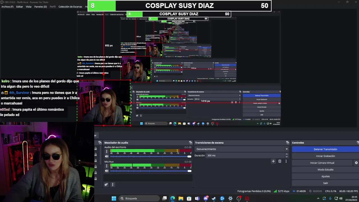
Task: Open the gear app on the taskbar
Action: pos(231,198)
